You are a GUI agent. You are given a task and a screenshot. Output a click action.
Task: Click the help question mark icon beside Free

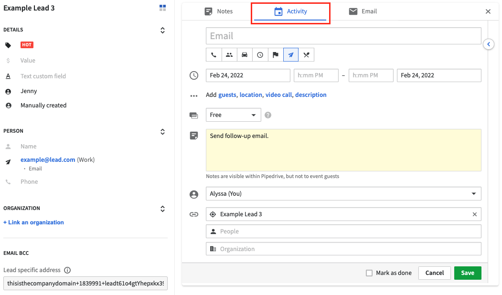268,115
